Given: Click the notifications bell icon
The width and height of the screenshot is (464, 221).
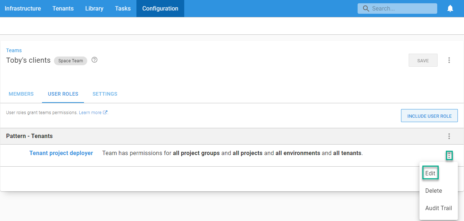Looking at the screenshot, I should (450, 9).
